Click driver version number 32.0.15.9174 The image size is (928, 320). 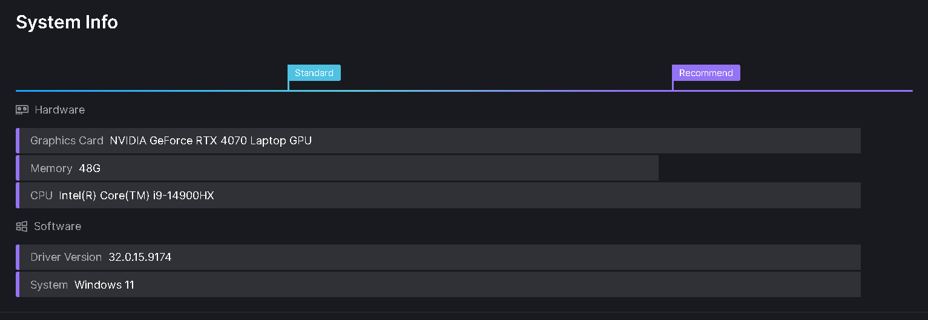pyautogui.click(x=140, y=257)
